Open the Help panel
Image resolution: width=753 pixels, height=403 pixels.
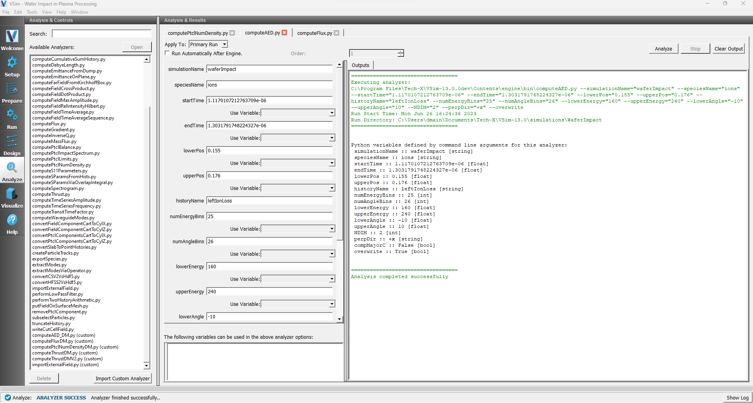(x=12, y=224)
